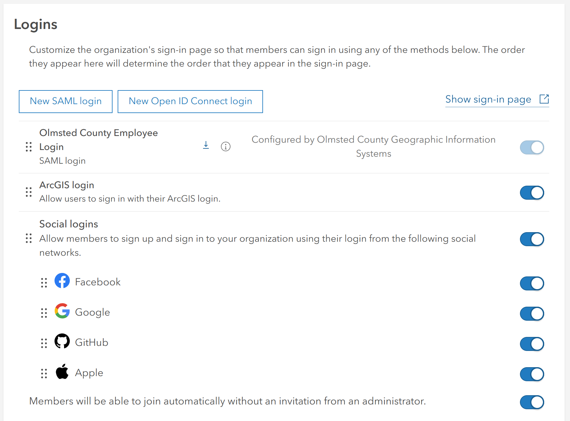Click the 'Social logins' heading
Screen dimensions: 570x421
(69, 224)
